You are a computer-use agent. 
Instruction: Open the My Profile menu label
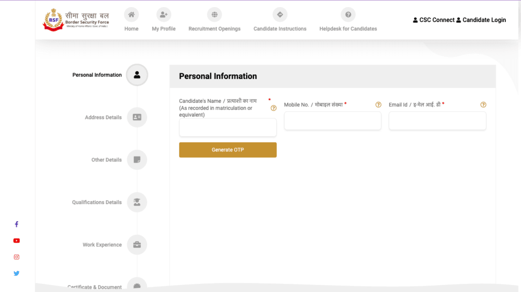tap(164, 29)
